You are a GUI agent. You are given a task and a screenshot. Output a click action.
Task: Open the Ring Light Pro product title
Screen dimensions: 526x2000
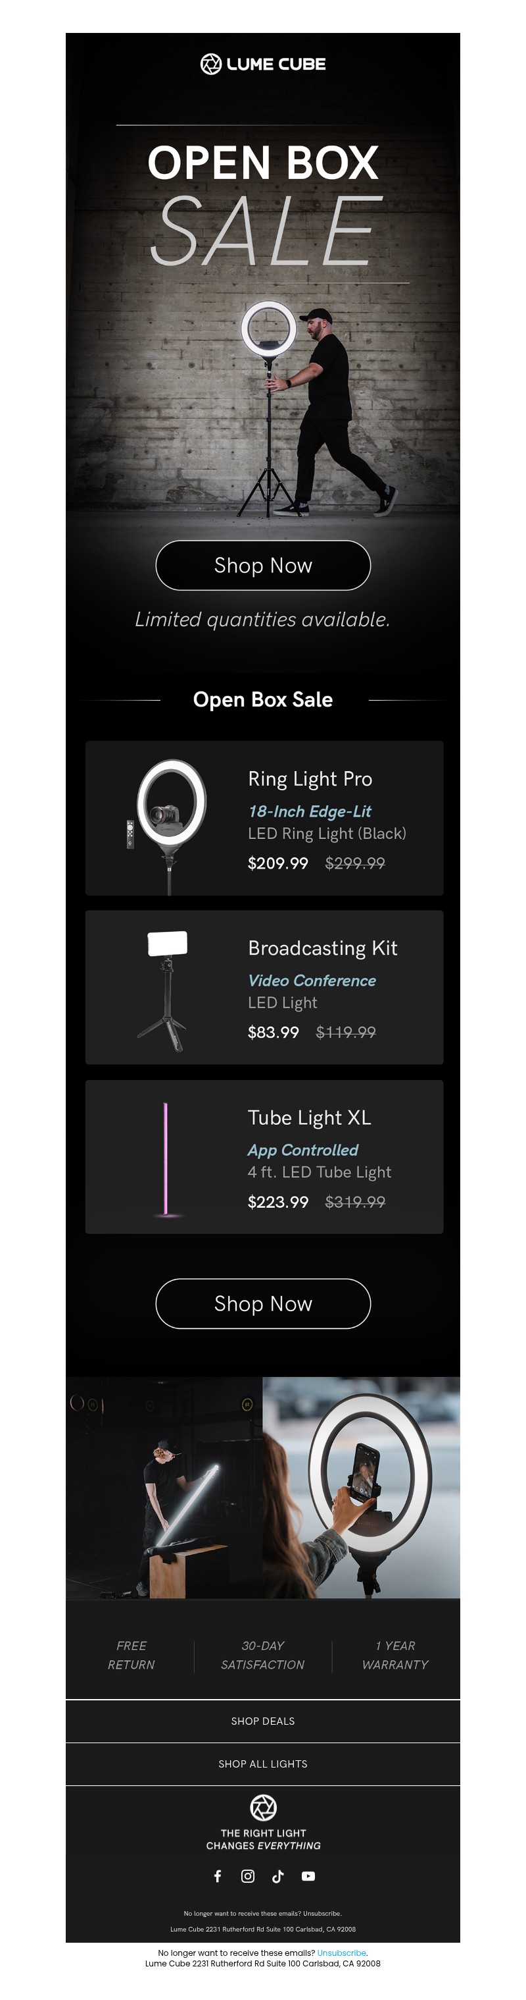310,778
